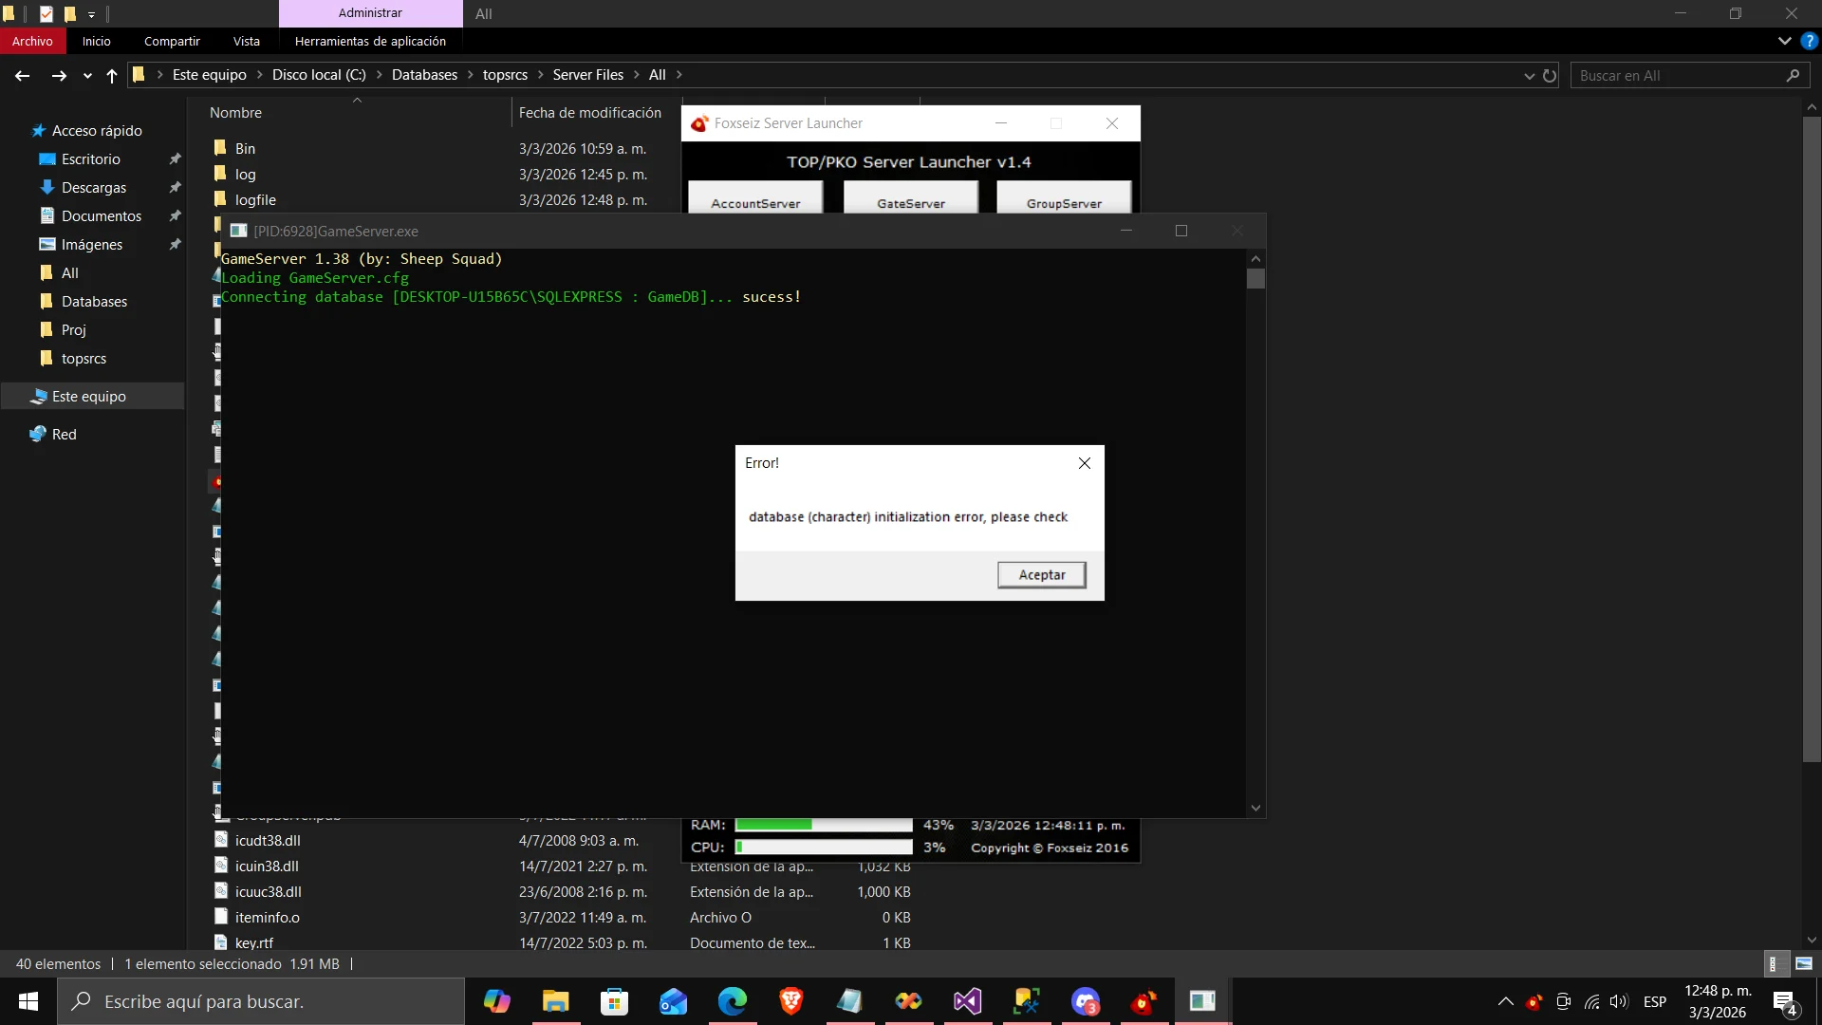Launch AccountServer from the server launcher

click(755, 202)
